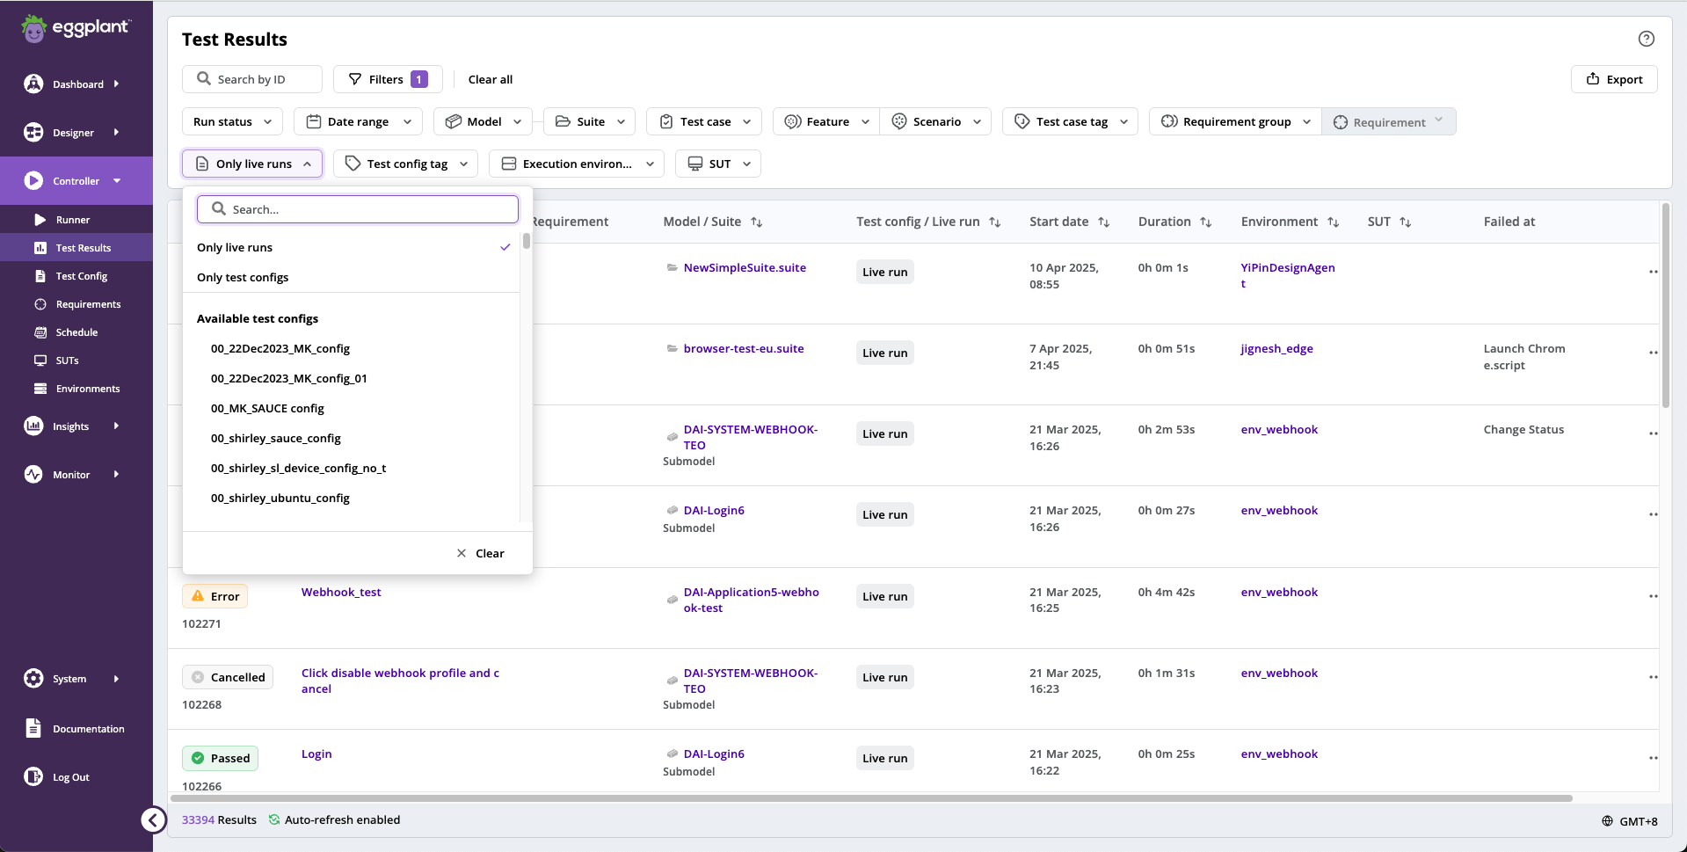Open the YiPinDesignAgent environment link
Screen dimensions: 1687x852
click(1288, 275)
